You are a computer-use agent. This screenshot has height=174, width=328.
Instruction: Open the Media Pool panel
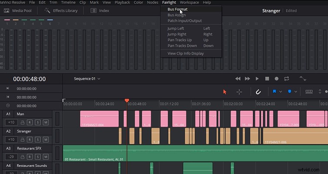point(18,11)
